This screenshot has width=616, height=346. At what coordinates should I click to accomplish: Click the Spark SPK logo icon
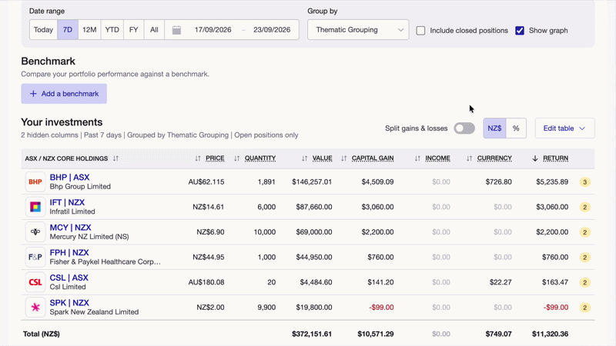click(x=35, y=307)
